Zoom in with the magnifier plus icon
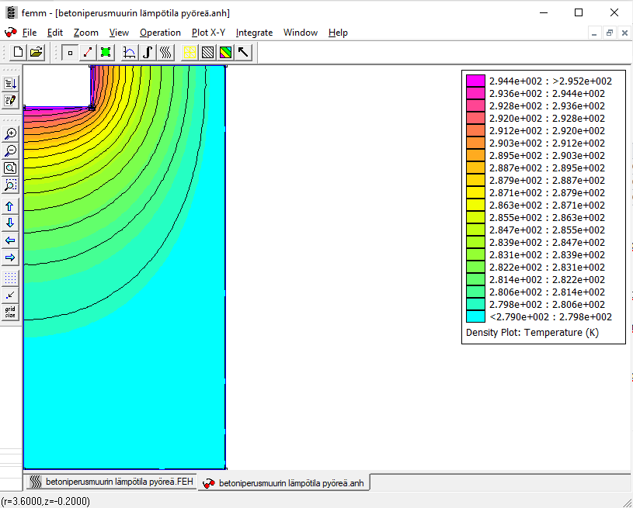633x508 pixels. point(10,133)
